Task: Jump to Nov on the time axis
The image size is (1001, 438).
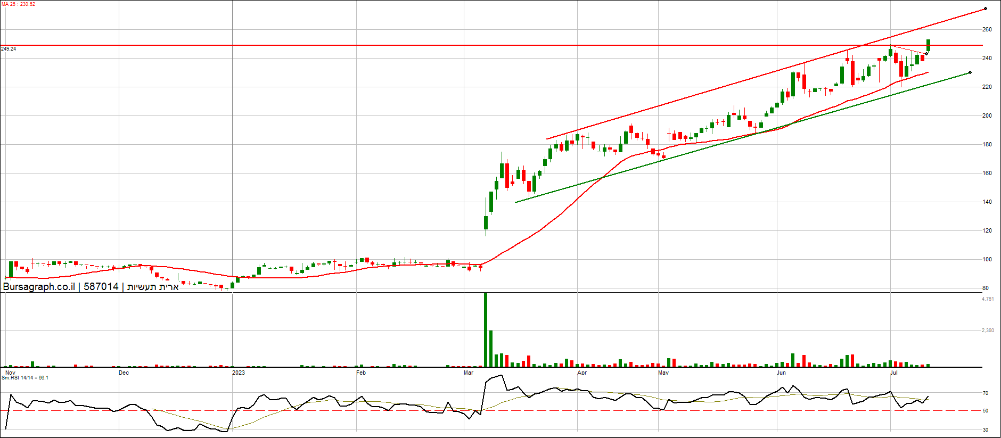Action: [x=10, y=373]
